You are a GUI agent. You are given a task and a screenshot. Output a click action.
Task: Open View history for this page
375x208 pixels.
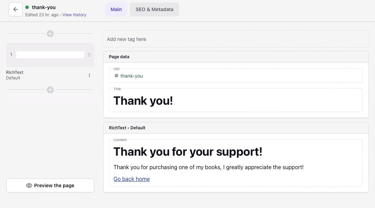click(x=75, y=15)
